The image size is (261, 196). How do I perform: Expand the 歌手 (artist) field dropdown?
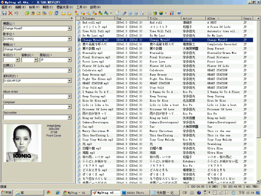click(69, 39)
